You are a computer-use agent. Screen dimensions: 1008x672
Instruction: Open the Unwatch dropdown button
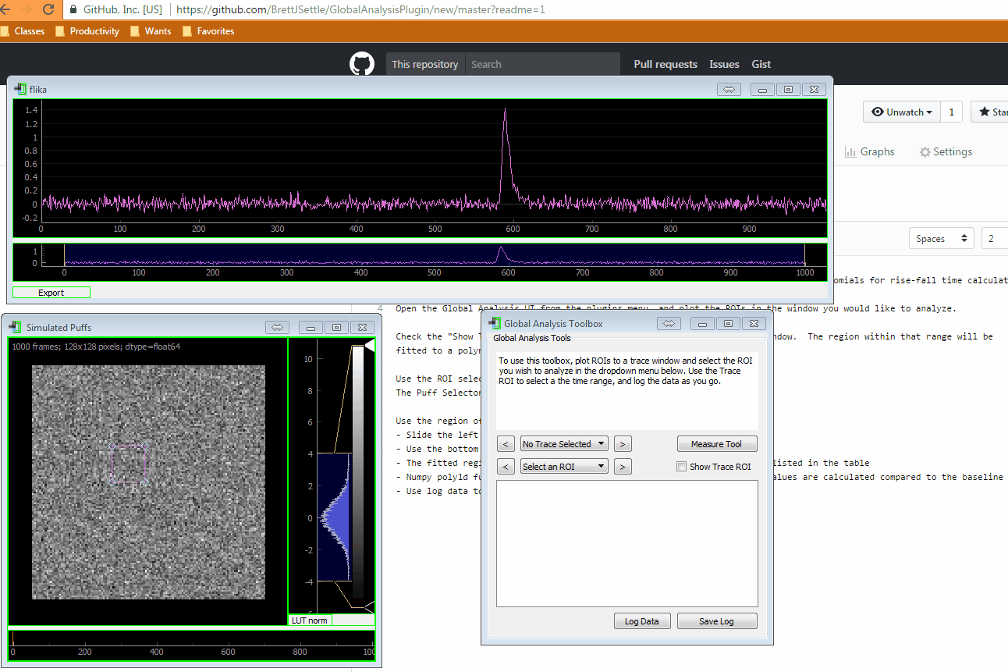[x=901, y=112]
